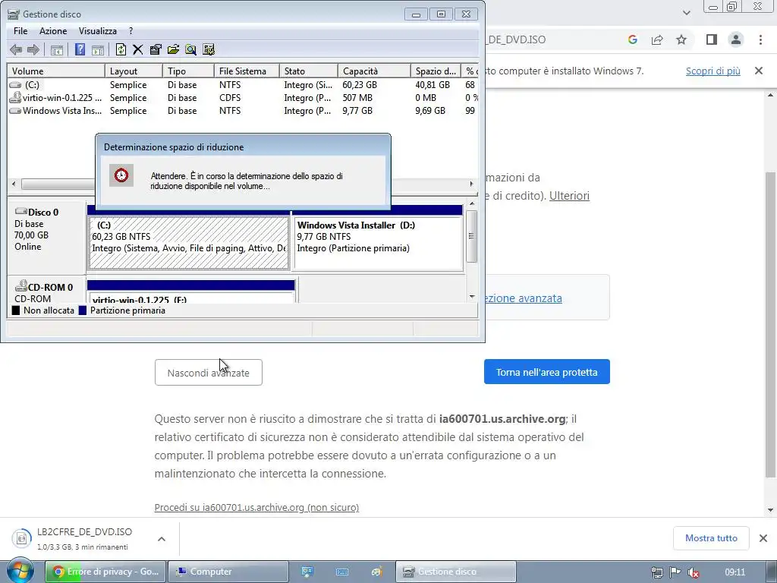Click the Properties icon in disk toolbar
Screen dimensions: 777x583
click(x=155, y=49)
